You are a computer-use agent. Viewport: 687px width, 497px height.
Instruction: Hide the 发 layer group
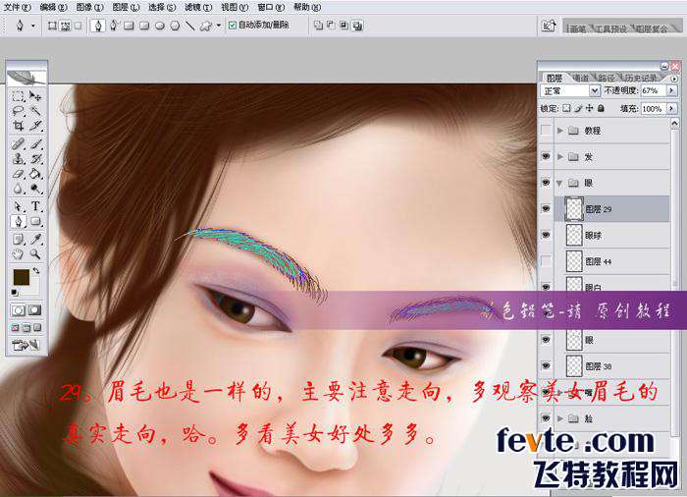pos(546,156)
